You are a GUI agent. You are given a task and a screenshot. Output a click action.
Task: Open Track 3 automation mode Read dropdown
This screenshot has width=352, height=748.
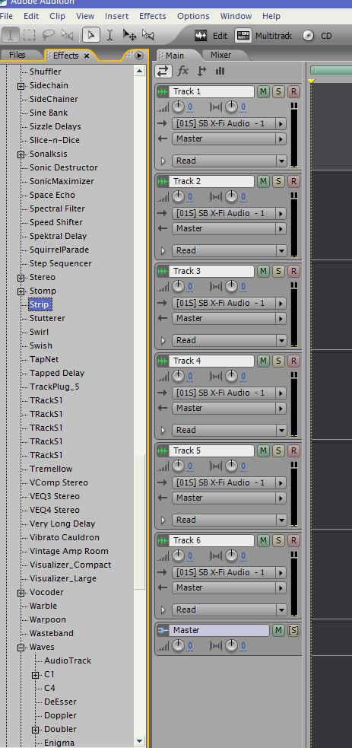tap(281, 341)
